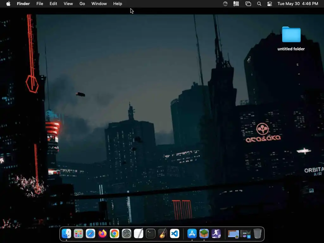
Task: Launch Minecraft grass block Dock icon
Action: tap(204, 234)
